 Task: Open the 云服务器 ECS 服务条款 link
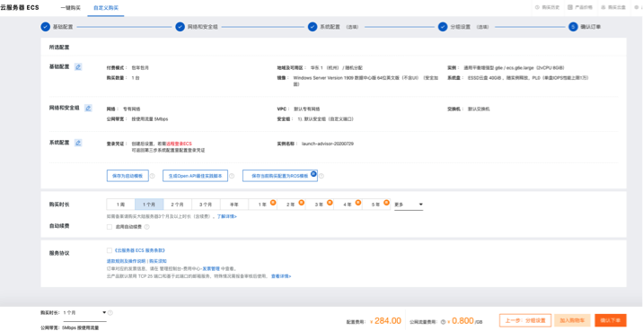140,250
